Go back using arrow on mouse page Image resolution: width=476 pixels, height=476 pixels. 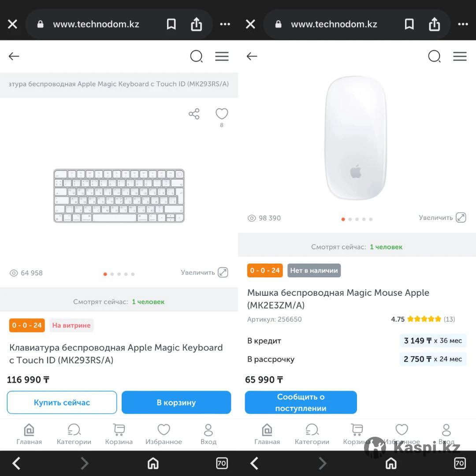click(252, 56)
